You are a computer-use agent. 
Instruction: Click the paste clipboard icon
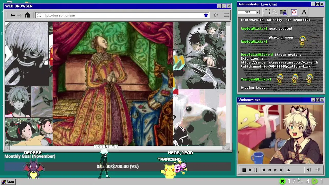coord(283,12)
